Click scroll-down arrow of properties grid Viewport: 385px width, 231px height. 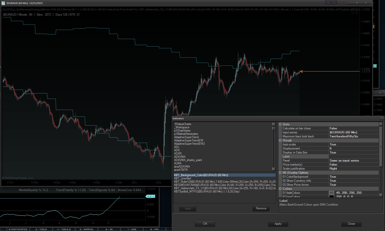pyautogui.click(x=381, y=195)
